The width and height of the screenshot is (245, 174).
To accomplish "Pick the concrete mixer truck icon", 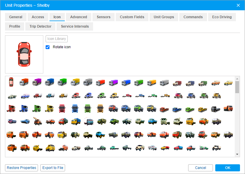I will (x=204, y=148).
